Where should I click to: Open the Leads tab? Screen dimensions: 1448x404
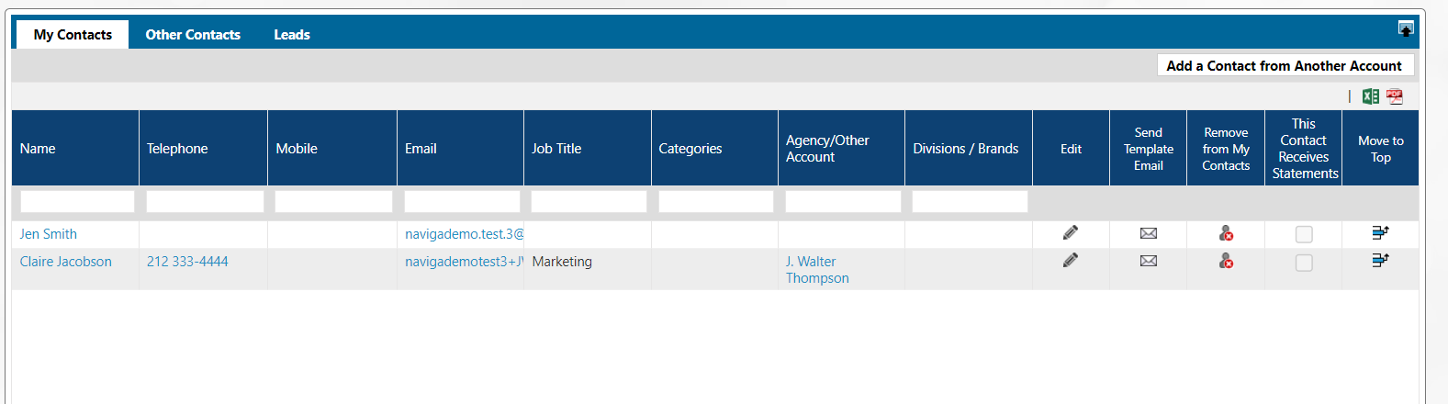pyautogui.click(x=292, y=35)
